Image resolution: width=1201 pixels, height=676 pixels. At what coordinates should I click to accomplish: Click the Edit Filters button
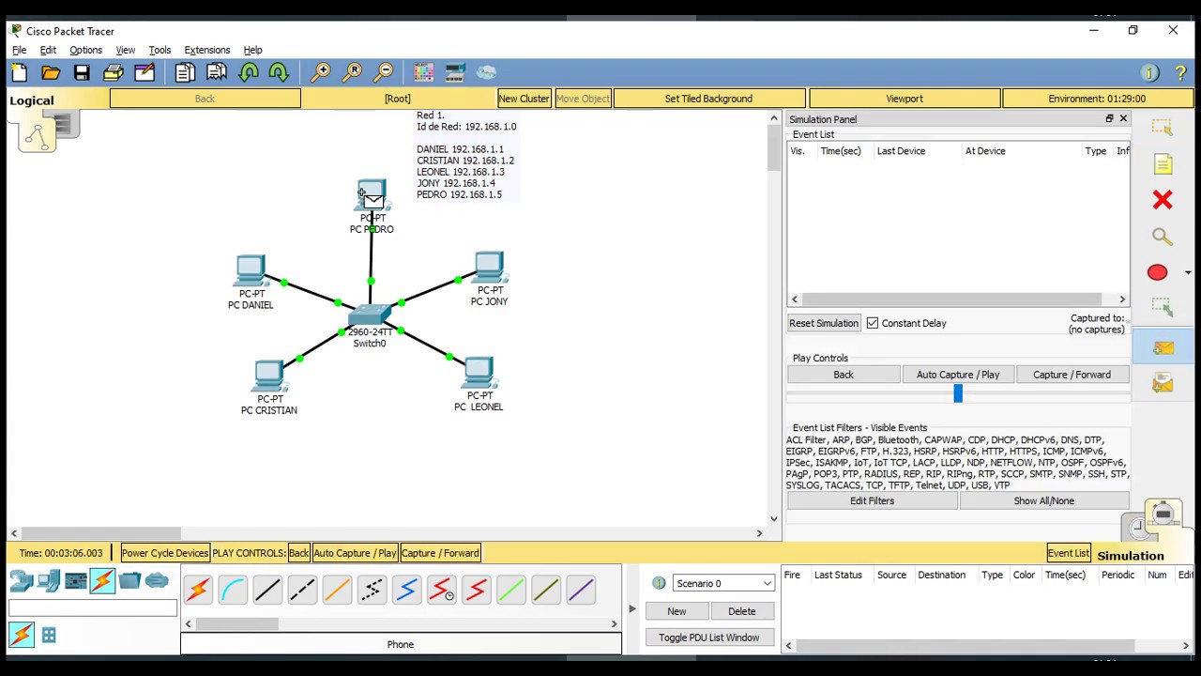point(872,500)
